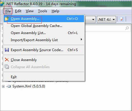Open the Edit menu
The width and height of the screenshot is (132, 111).
coord(18,11)
